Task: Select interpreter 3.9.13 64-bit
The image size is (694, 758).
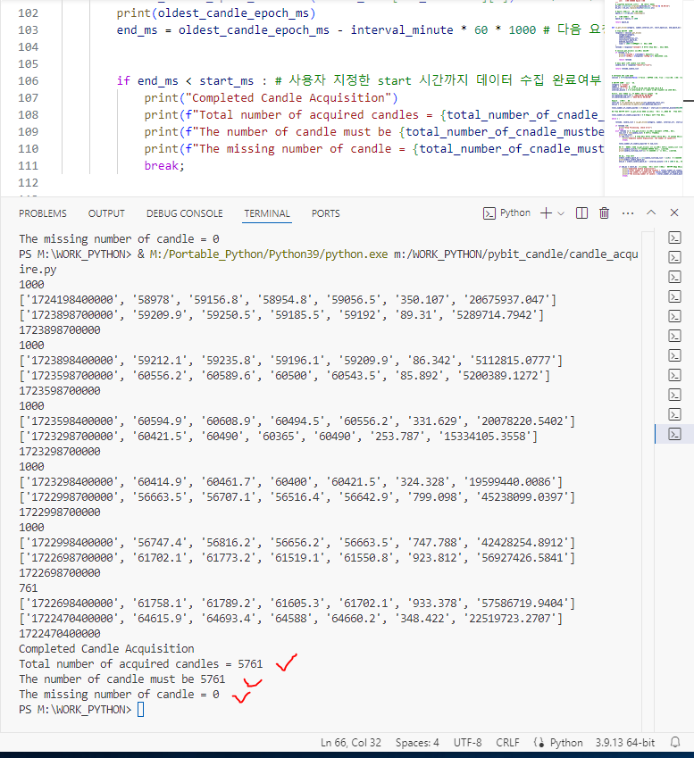Action: (x=625, y=743)
